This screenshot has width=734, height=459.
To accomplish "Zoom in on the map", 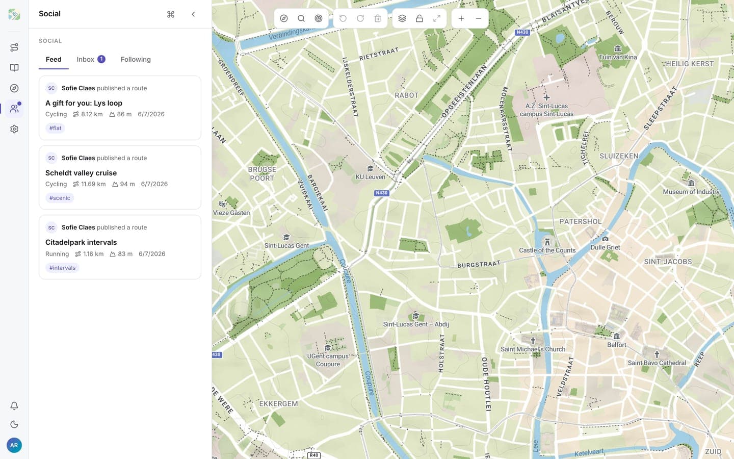I will [461, 18].
